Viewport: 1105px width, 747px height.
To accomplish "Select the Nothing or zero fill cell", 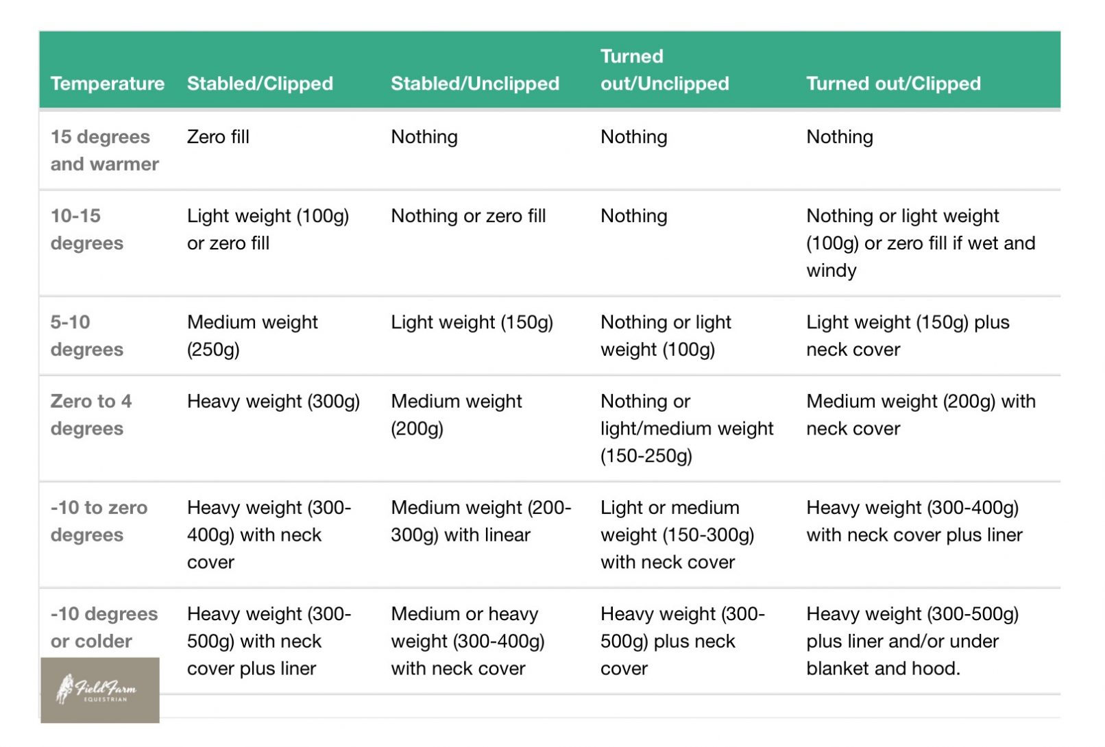I will coord(468,216).
